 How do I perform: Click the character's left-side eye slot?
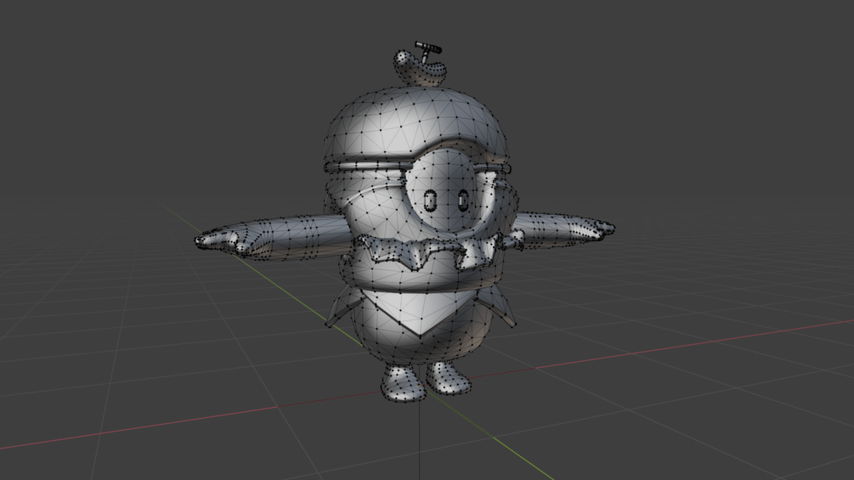click(x=430, y=200)
